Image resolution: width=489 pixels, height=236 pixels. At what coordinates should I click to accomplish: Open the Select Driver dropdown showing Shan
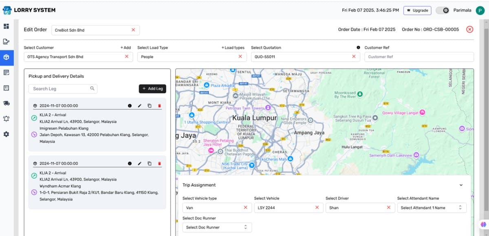click(360, 208)
